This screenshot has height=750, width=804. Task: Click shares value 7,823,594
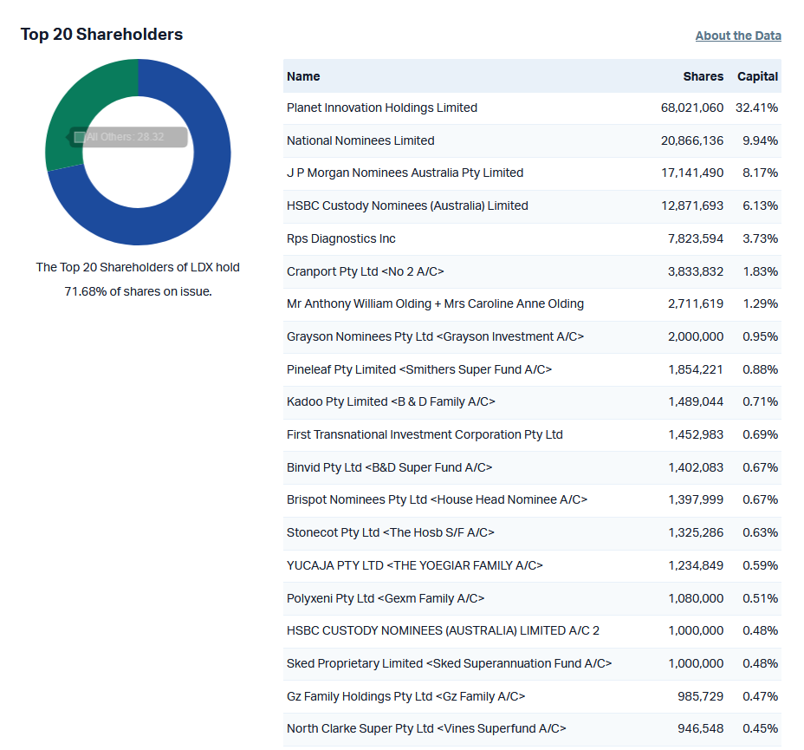pos(696,238)
